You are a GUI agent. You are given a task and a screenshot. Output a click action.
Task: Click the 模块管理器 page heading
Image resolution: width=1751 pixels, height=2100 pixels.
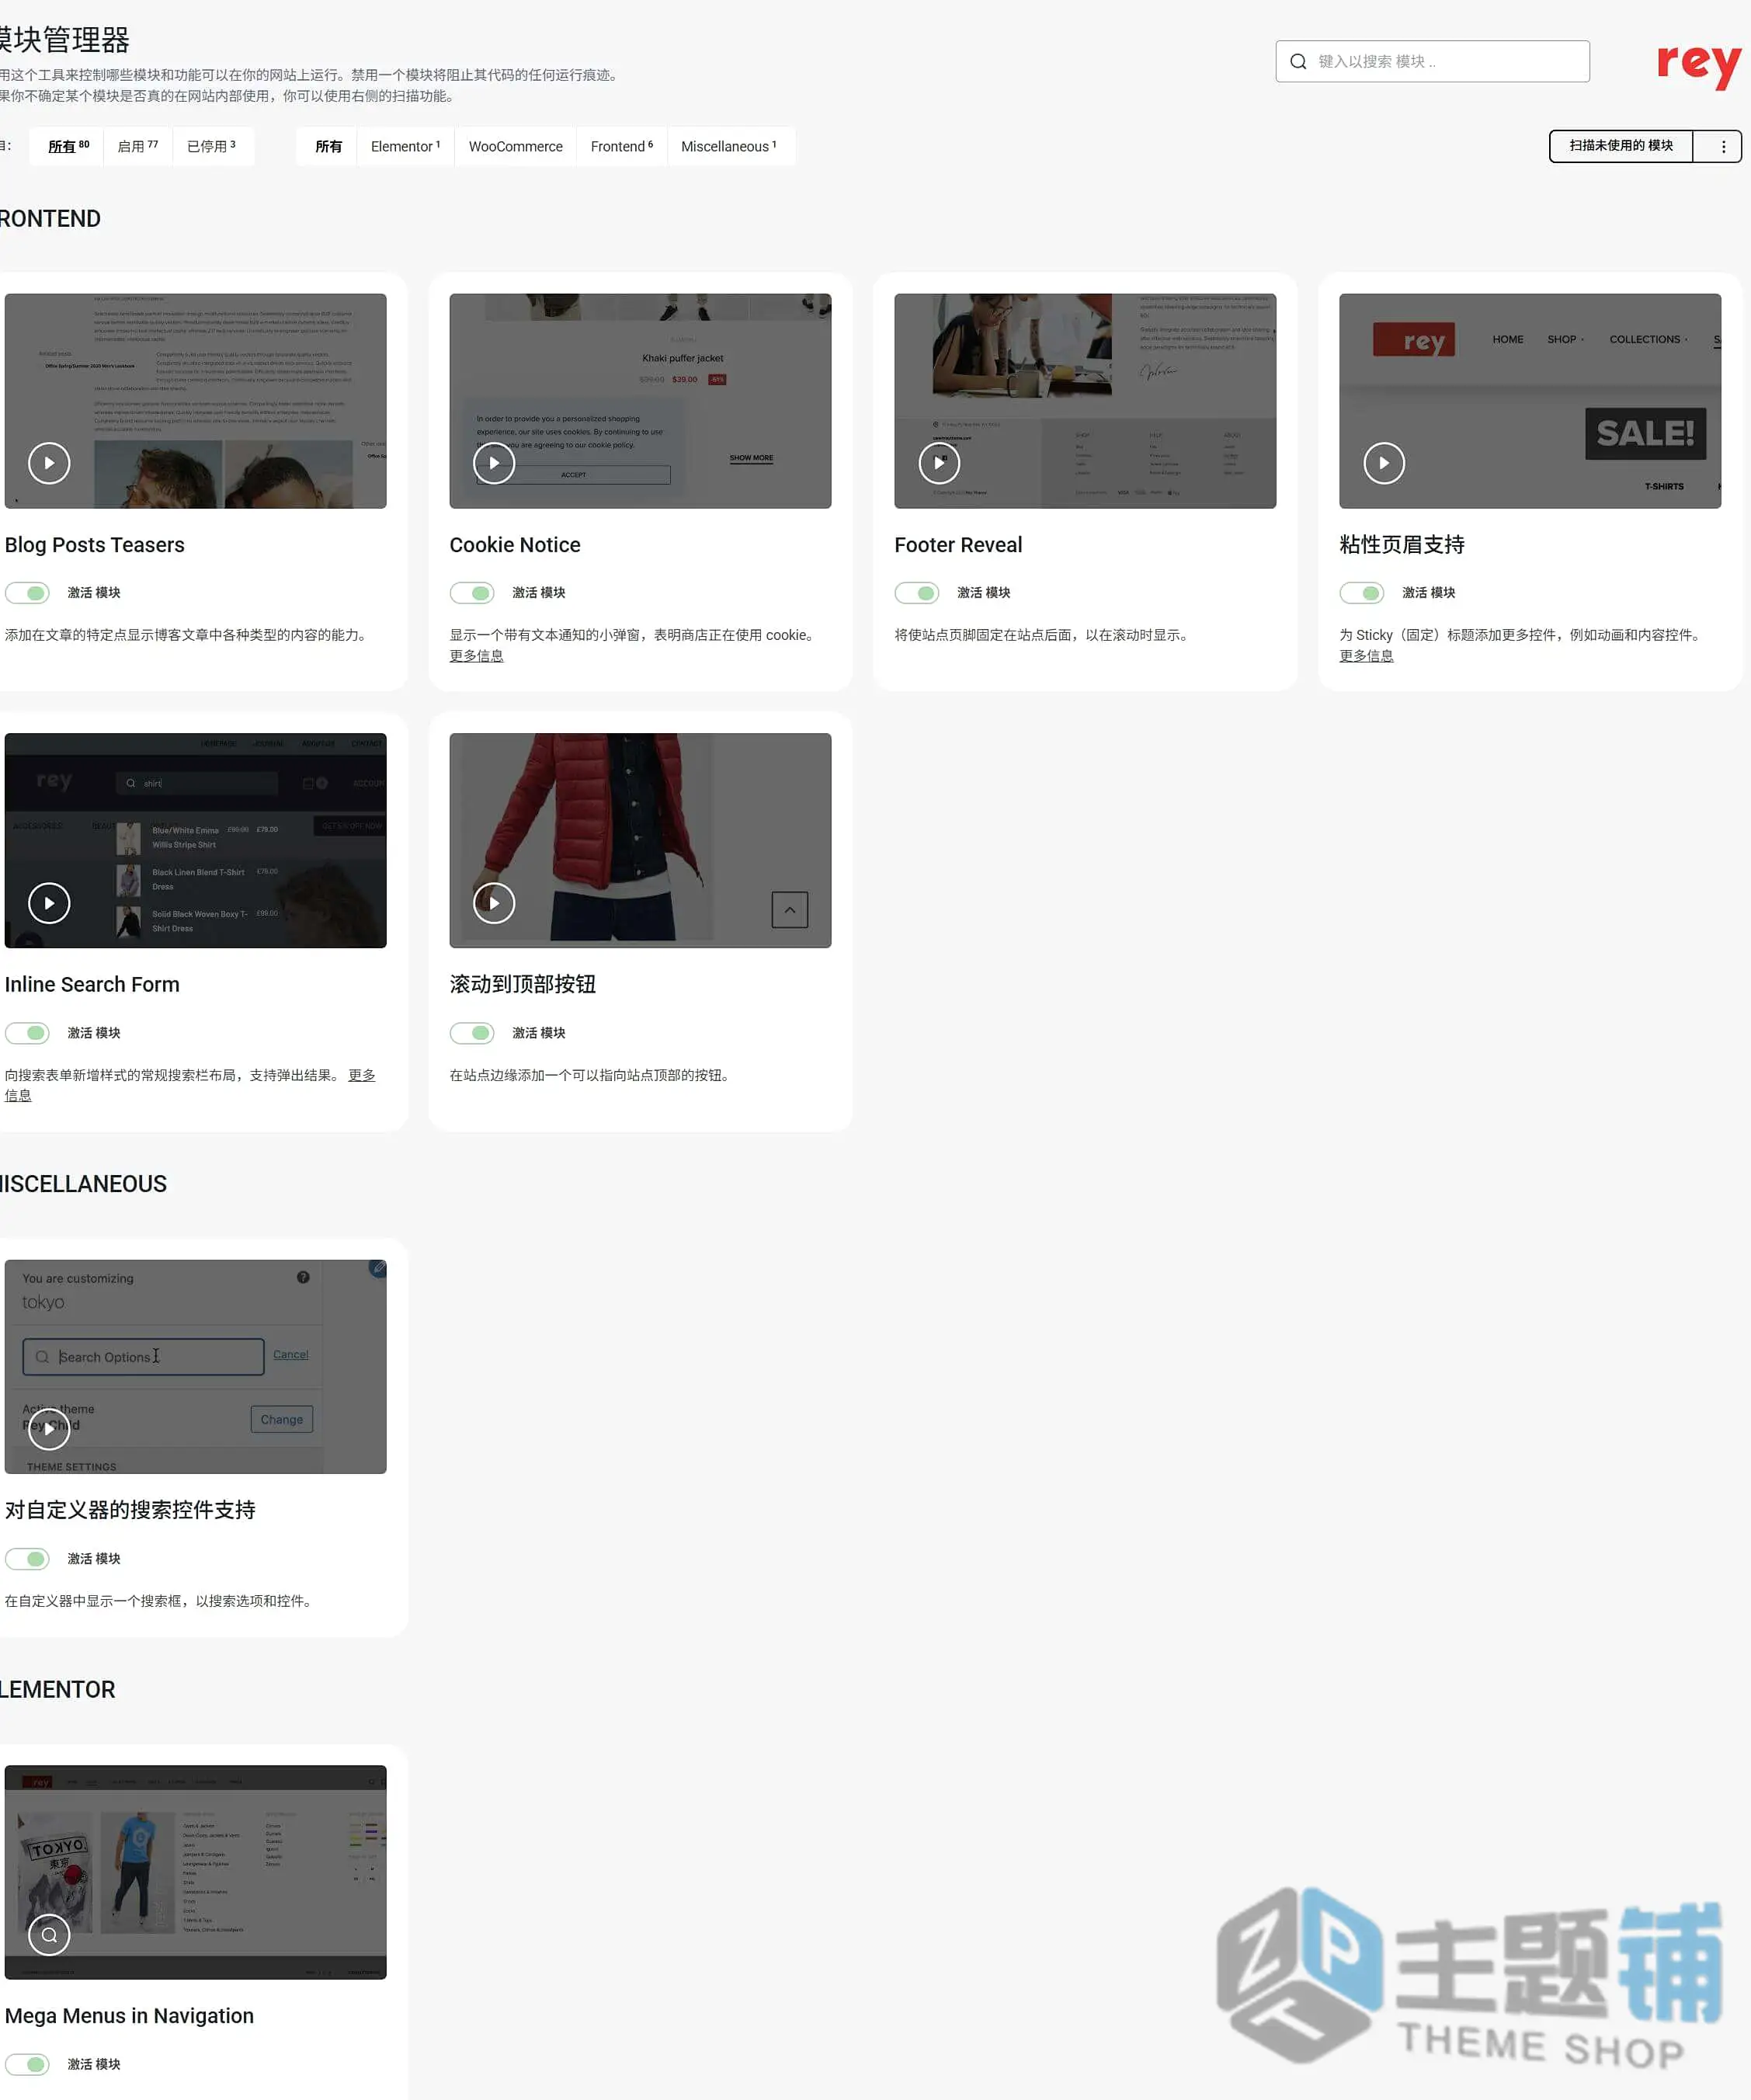click(x=65, y=40)
